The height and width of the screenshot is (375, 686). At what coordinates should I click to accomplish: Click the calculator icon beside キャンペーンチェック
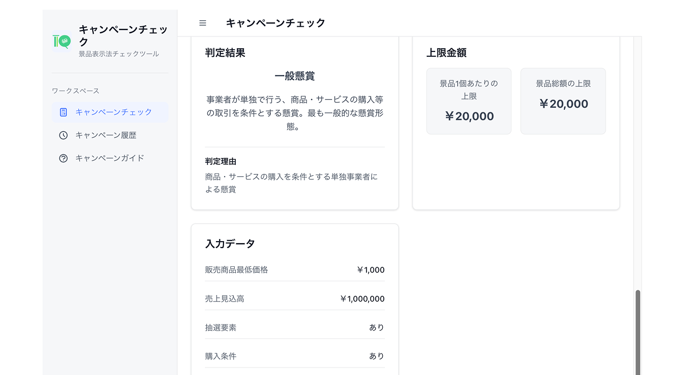tap(63, 112)
